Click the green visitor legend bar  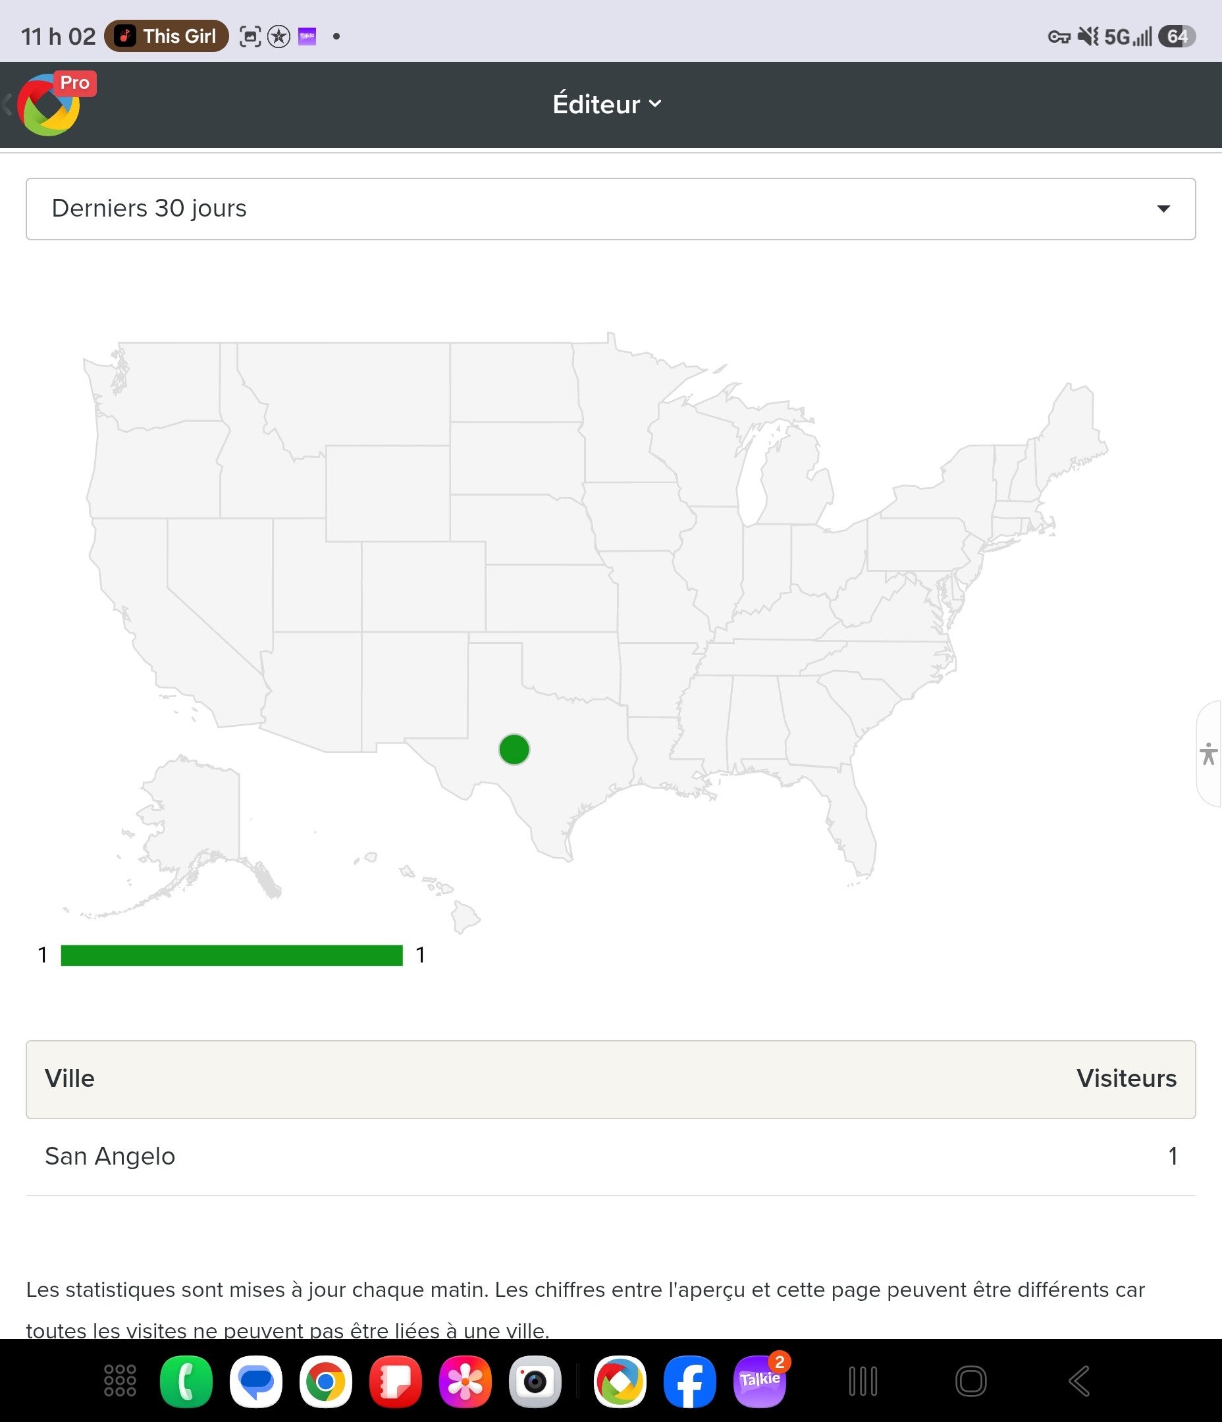231,955
